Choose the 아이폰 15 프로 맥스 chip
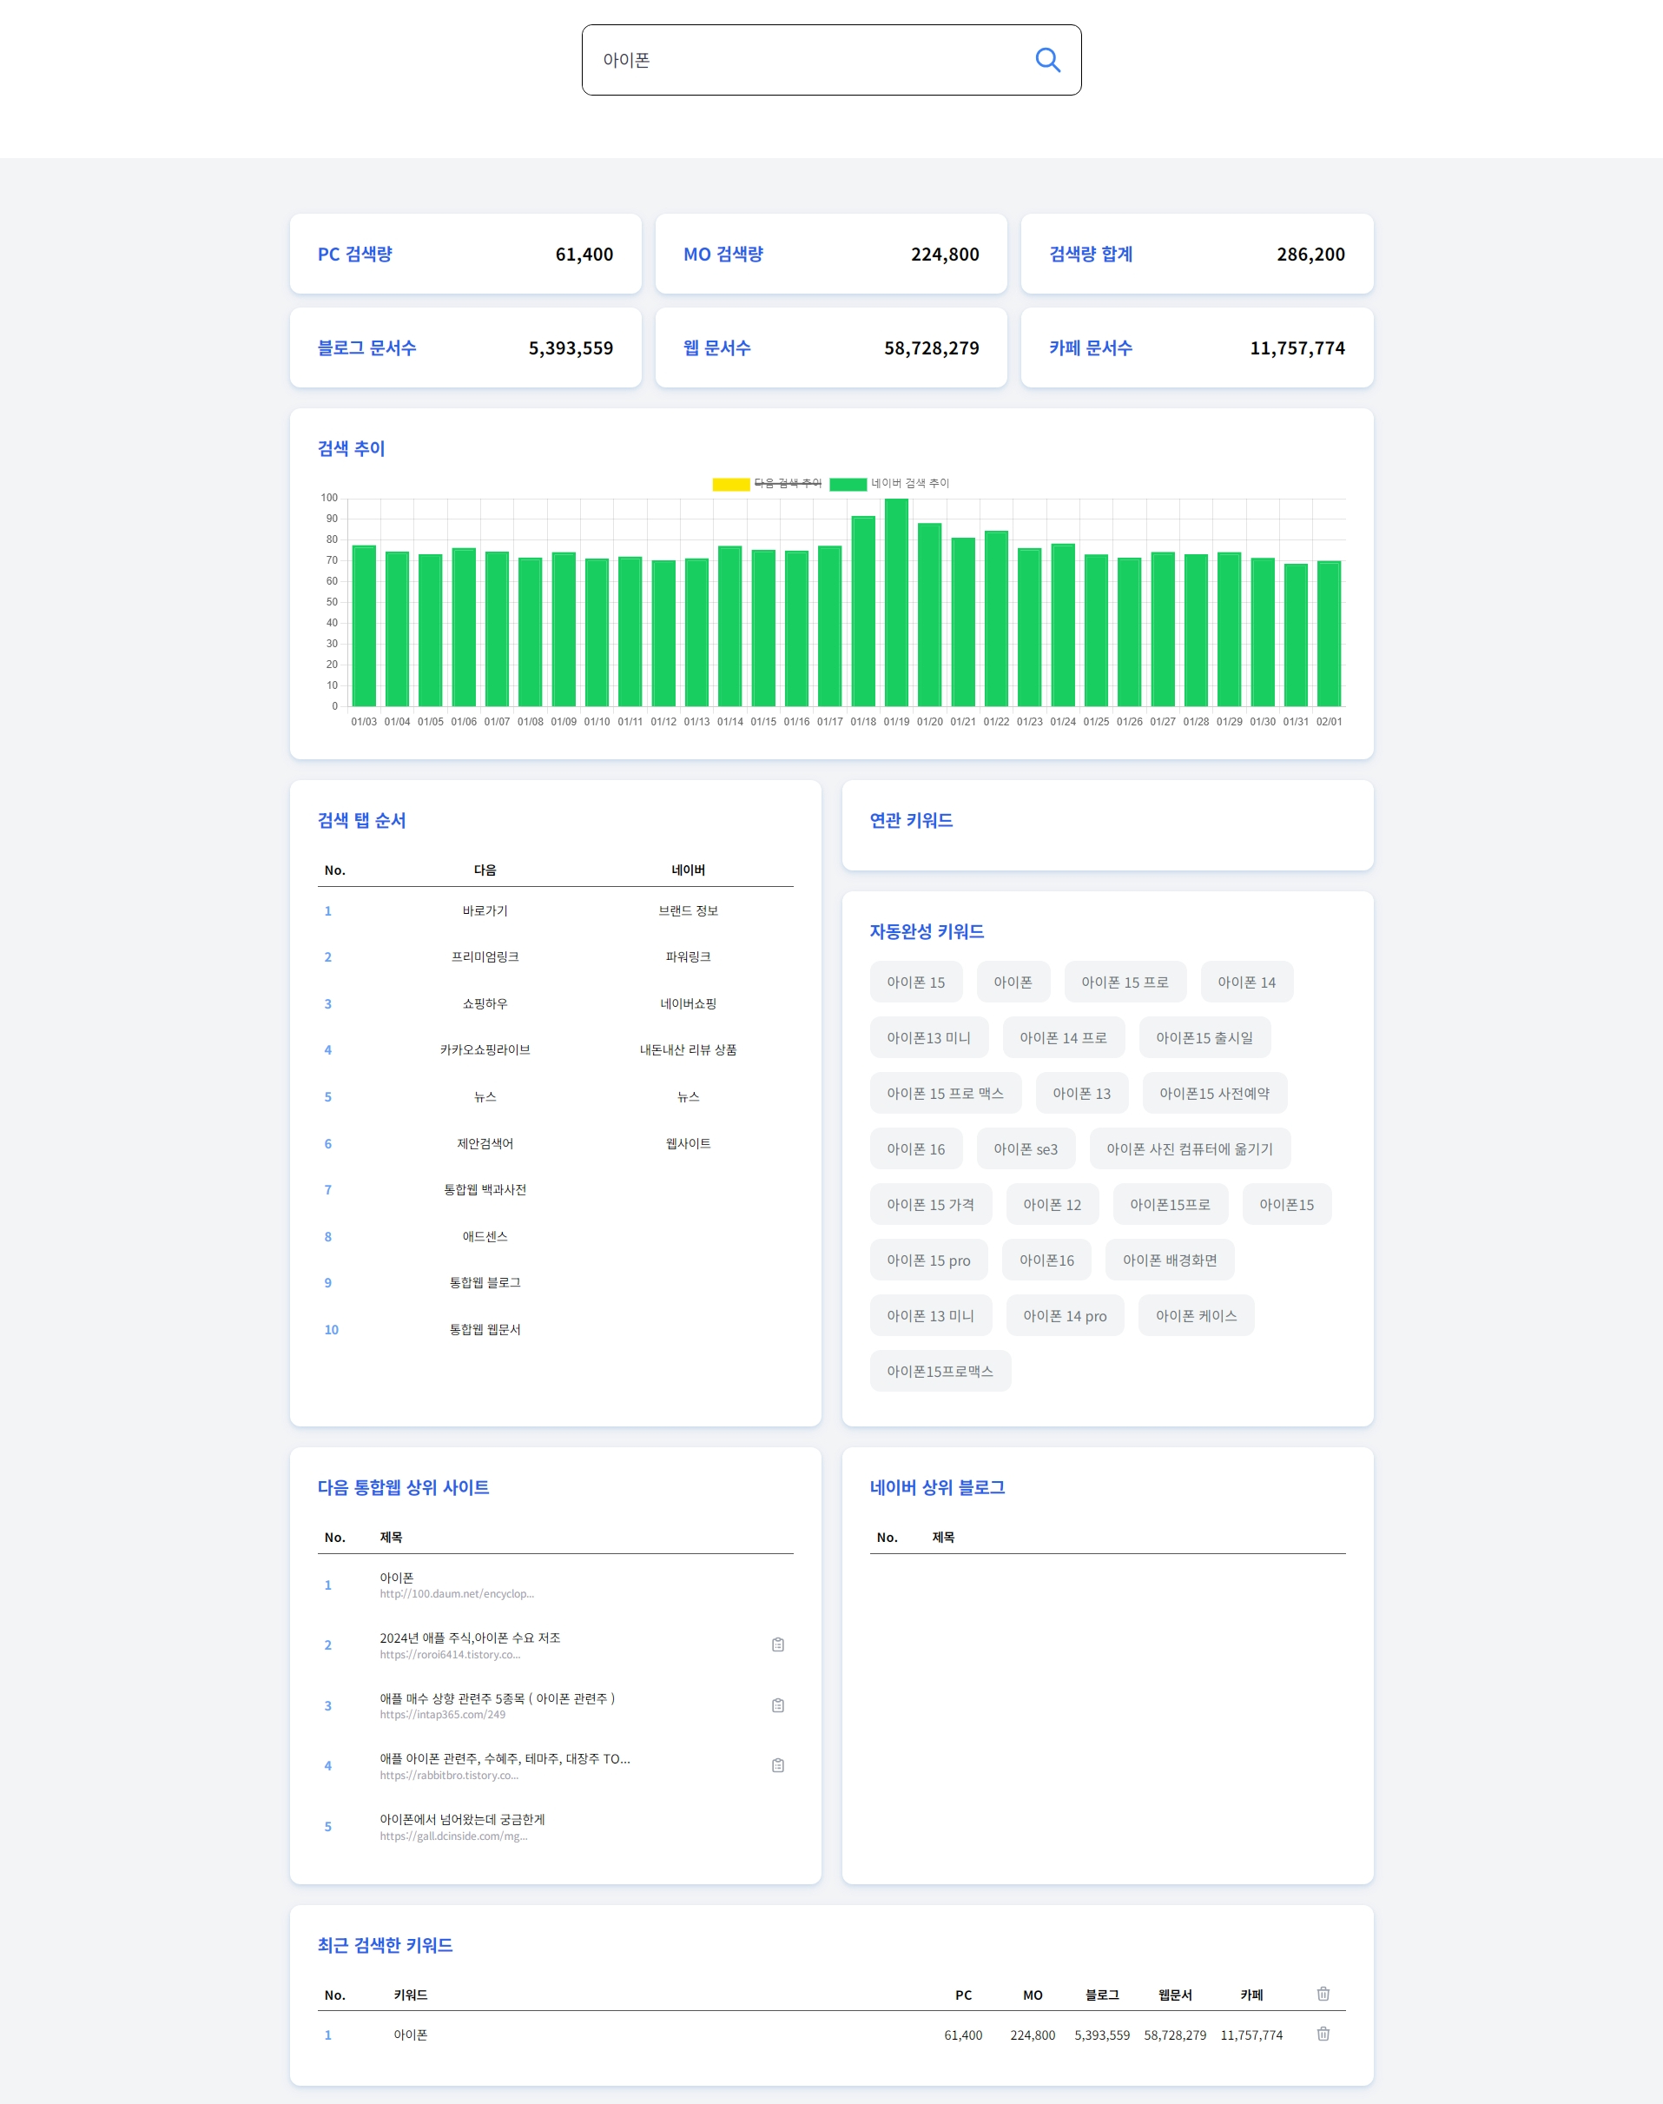This screenshot has width=1663, height=2104. tap(946, 1093)
